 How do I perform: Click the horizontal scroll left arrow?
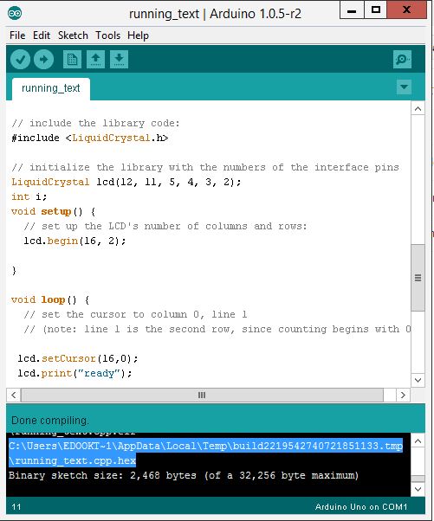[x=14, y=395]
